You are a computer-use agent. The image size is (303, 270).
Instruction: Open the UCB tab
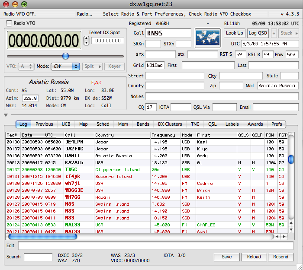click(66, 124)
